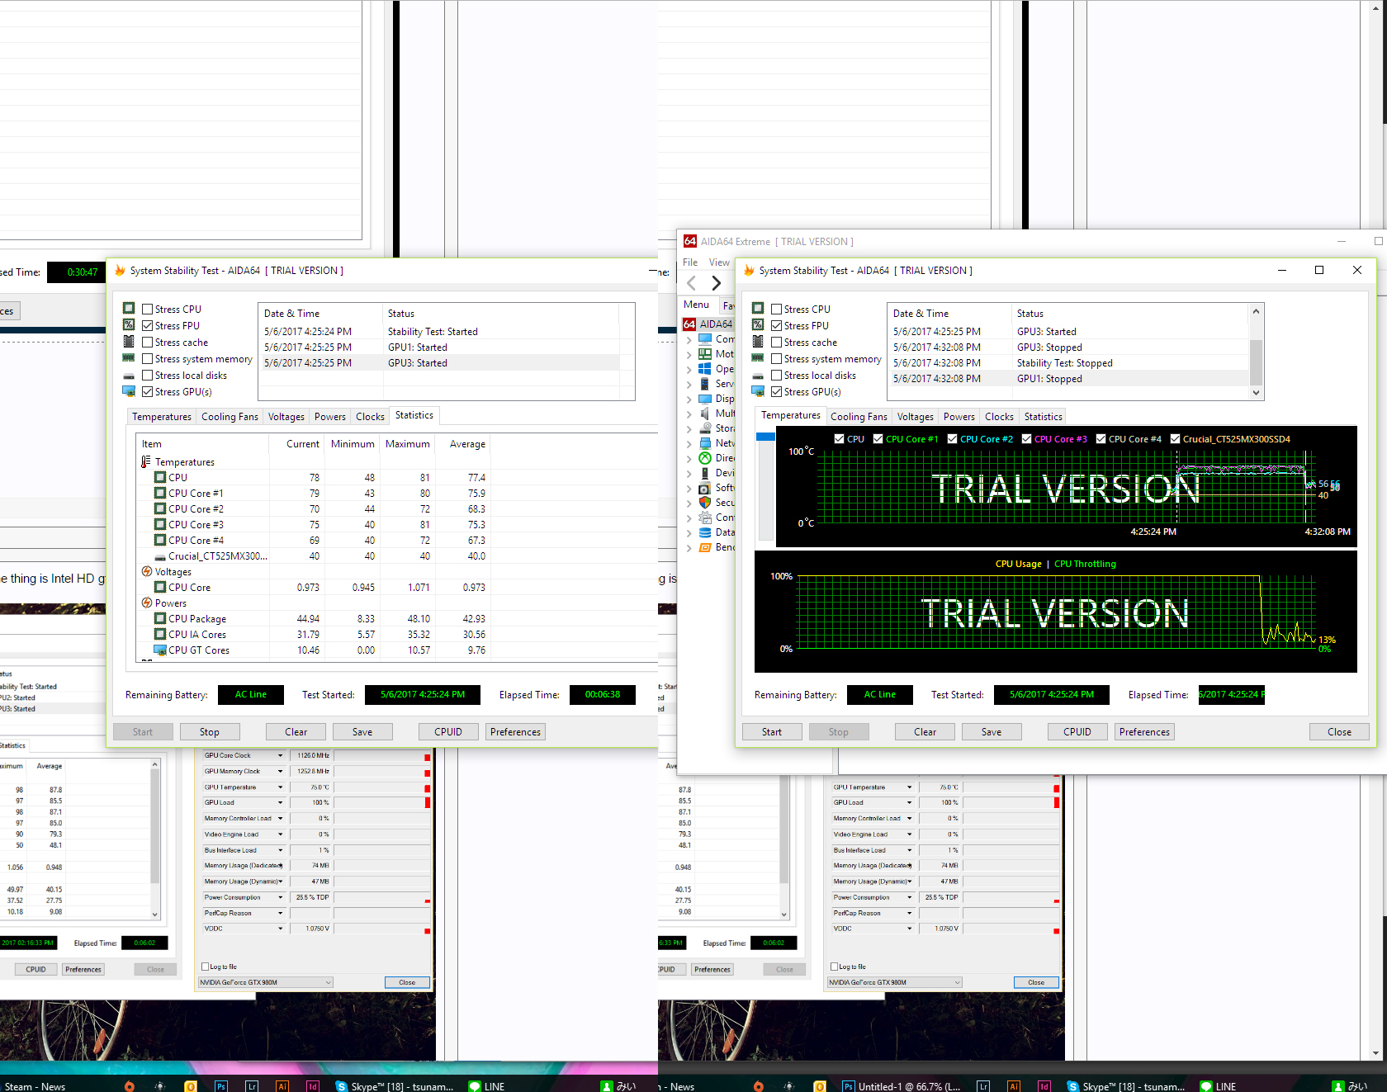Click the orange Benchmark icon in AIDA64 tree
1387x1092 pixels.
[705, 547]
